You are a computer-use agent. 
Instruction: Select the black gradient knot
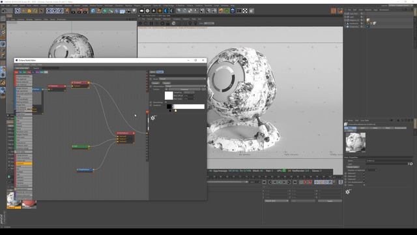point(170,110)
